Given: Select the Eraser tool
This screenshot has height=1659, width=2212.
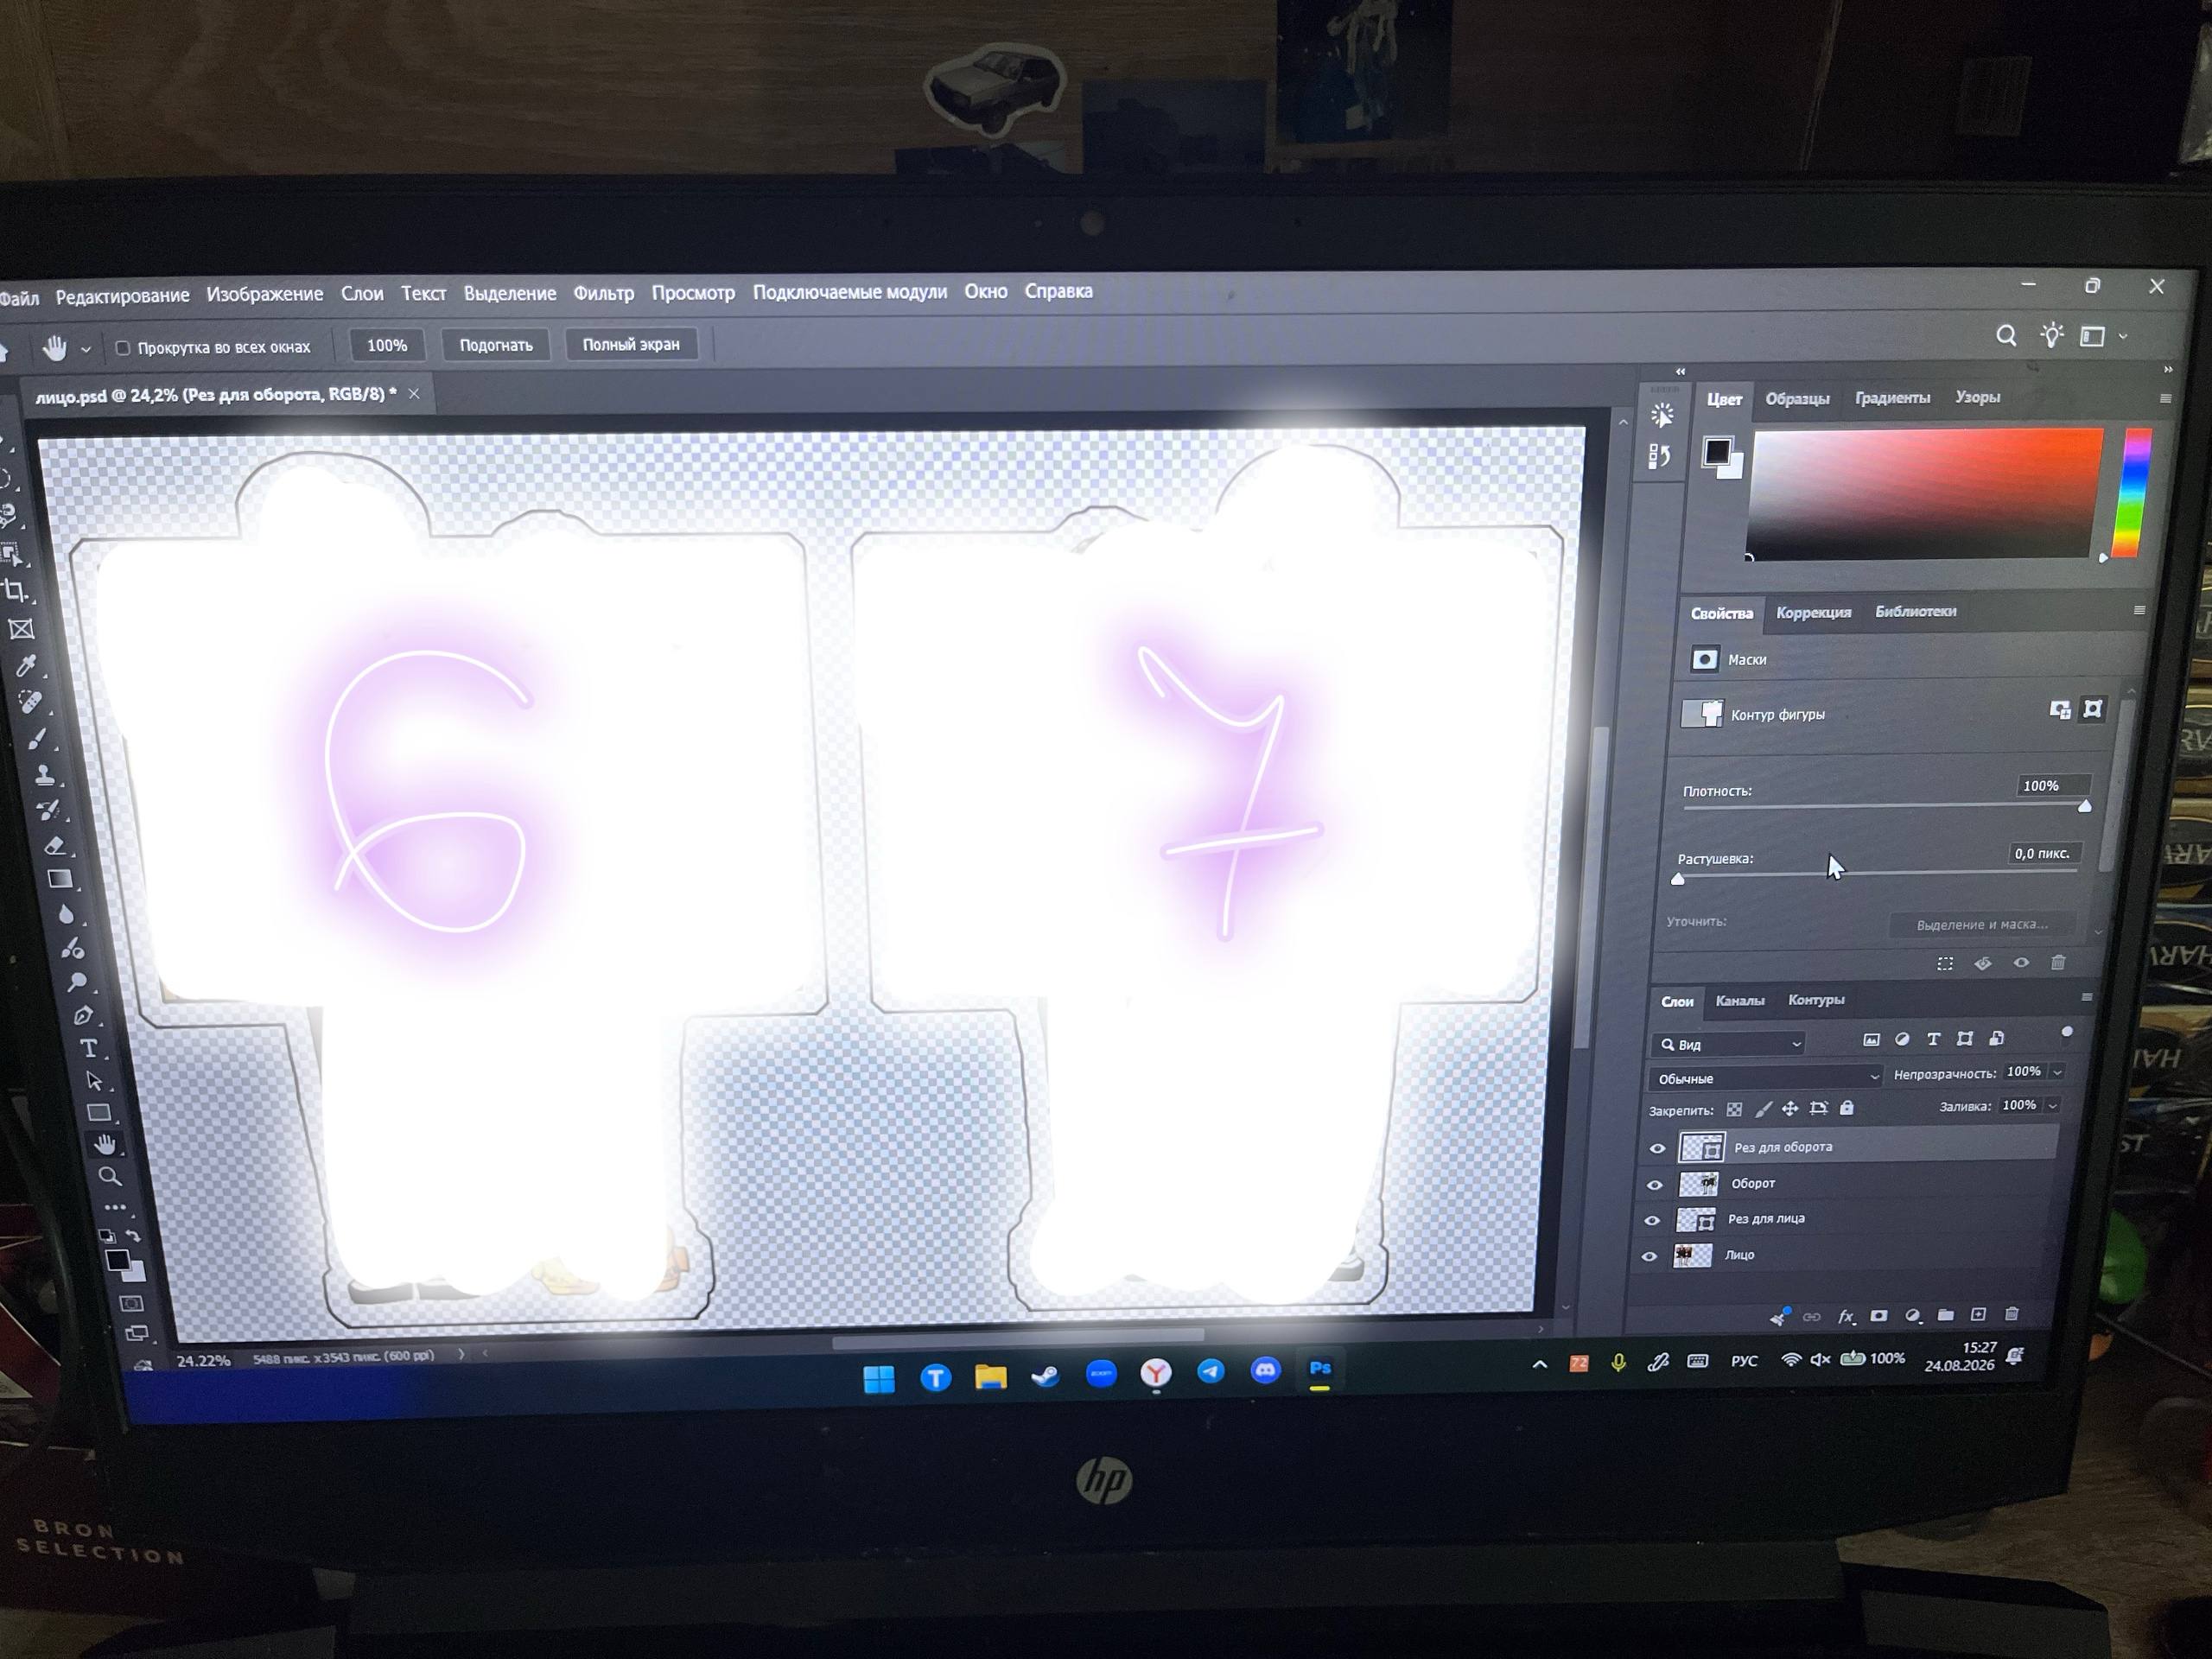Looking at the screenshot, I should coord(56,846).
